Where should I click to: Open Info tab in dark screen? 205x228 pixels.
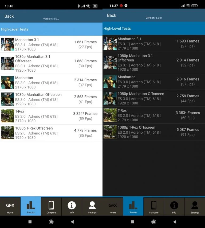tap(174, 206)
